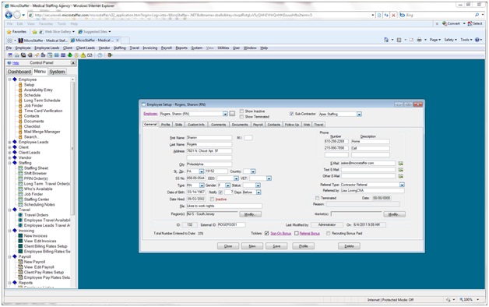Click the Save button
Screen dimensions: 489x307
(276, 246)
